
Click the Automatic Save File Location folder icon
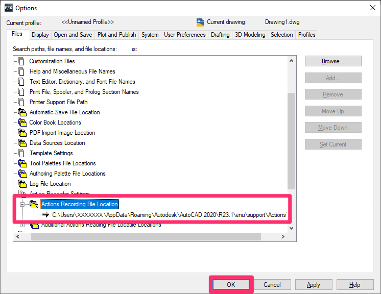coord(22,112)
